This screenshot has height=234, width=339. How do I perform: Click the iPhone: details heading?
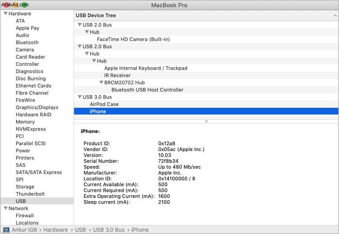(90, 131)
